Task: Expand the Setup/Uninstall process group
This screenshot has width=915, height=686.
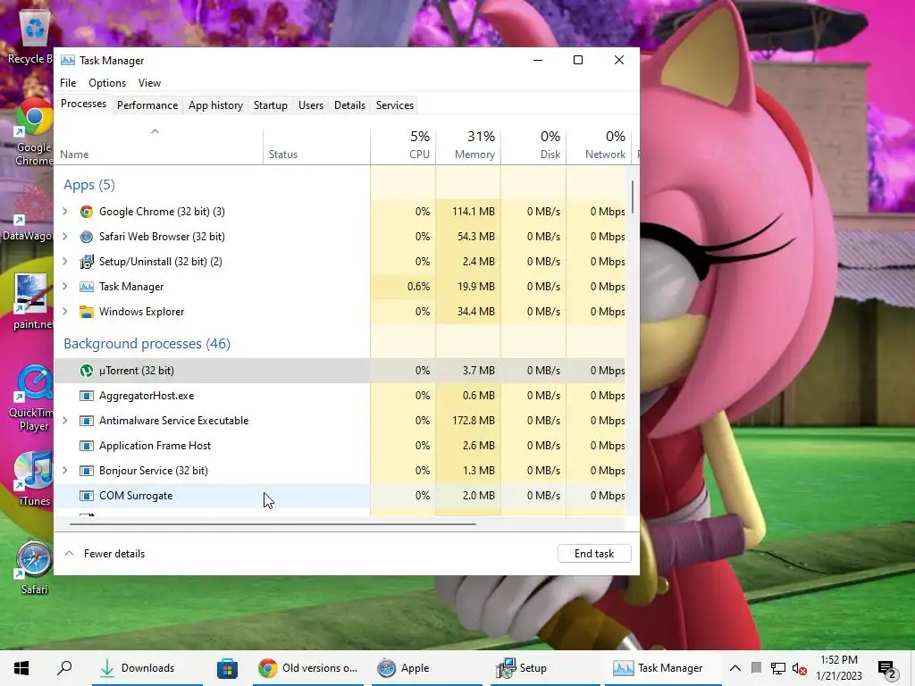Action: coord(65,262)
